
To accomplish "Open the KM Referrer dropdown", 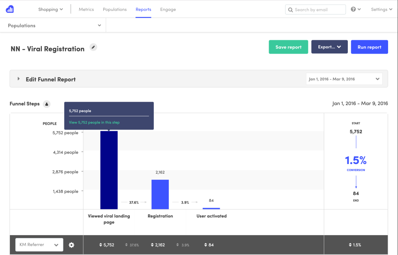I will click(x=39, y=245).
